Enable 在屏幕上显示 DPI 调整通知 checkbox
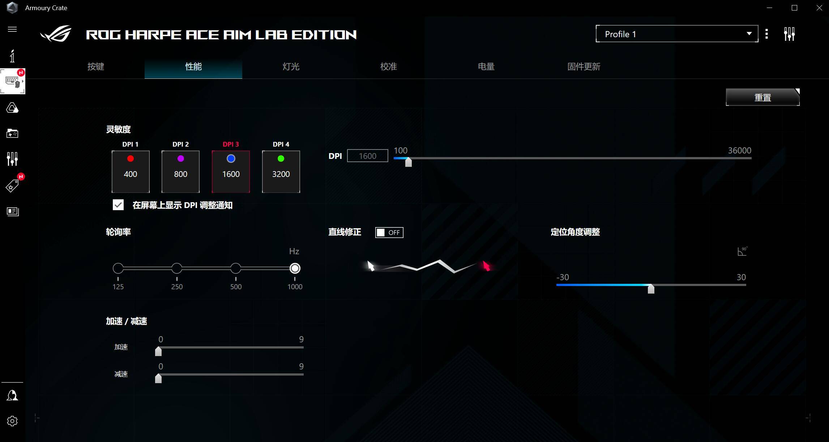829x442 pixels. 117,205
